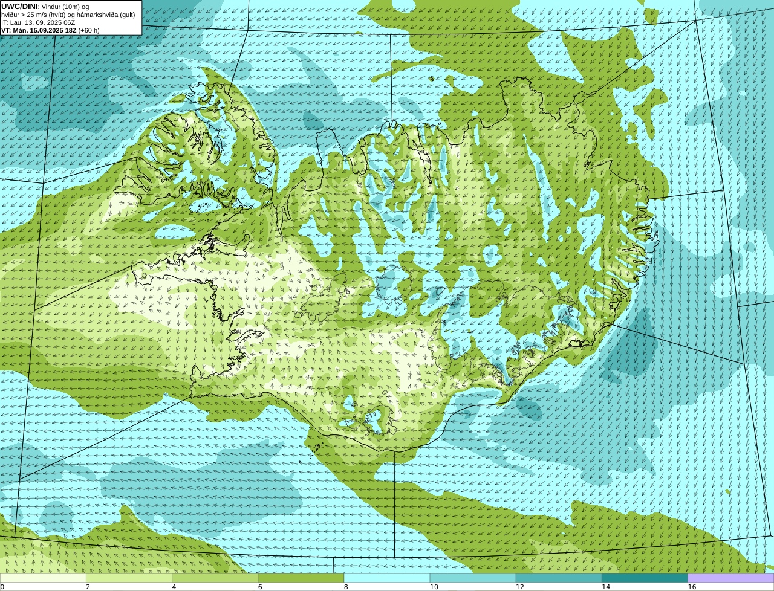The width and height of the screenshot is (774, 591).
Task: Click the legend scale label "6"
Action: tap(260, 587)
